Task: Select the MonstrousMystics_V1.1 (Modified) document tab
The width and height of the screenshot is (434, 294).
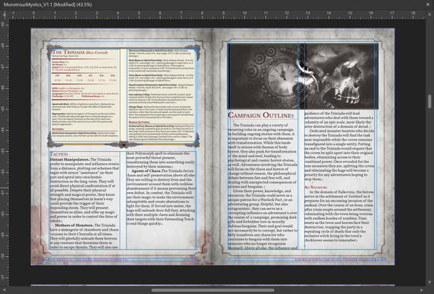Action: click(x=48, y=4)
